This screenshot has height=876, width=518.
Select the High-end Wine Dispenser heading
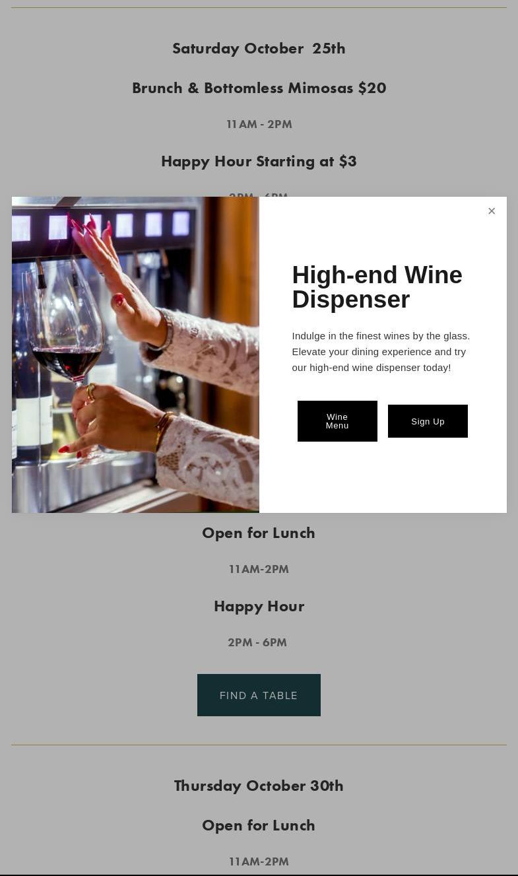pos(377,287)
